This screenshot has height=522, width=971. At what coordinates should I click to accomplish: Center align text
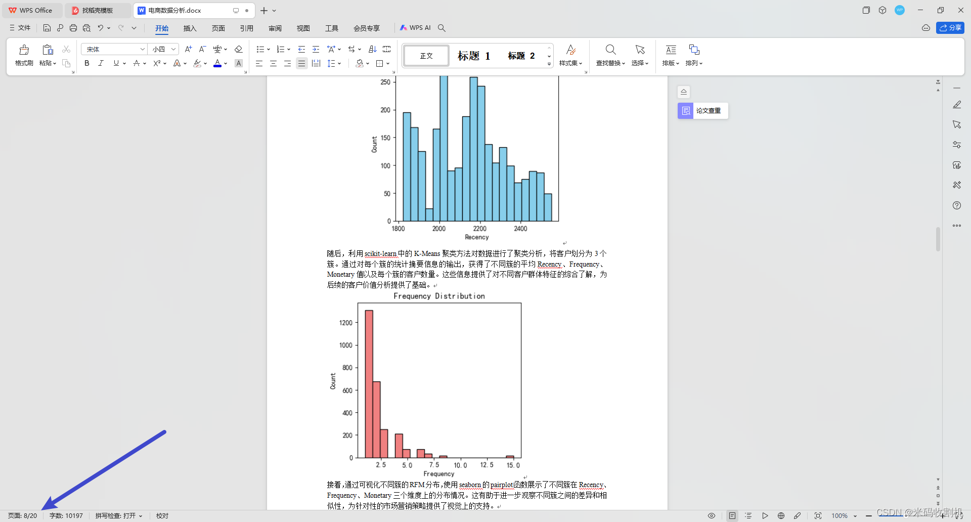273,63
